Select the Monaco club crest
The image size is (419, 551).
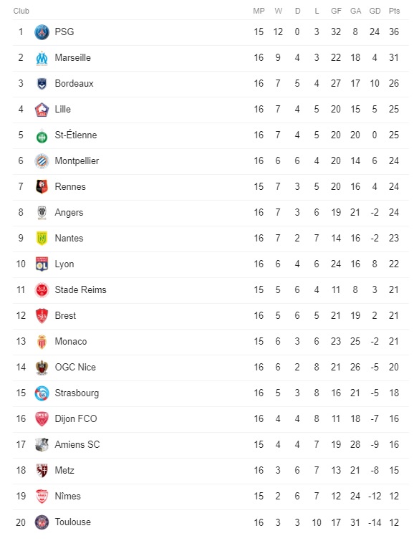[42, 342]
